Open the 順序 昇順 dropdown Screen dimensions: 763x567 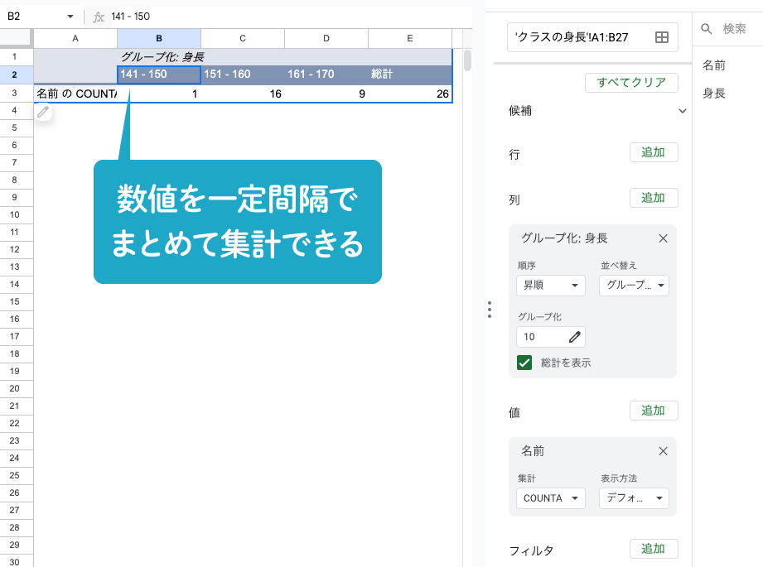tap(550, 286)
